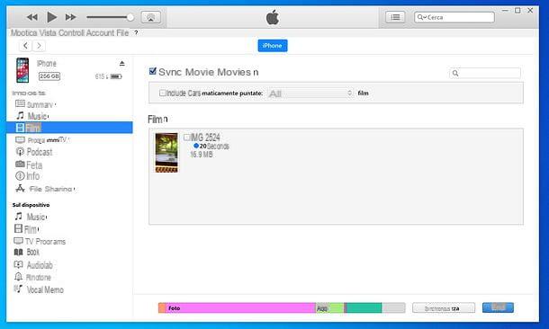The image size is (549, 329).
Task: Start playback with the play button
Action: pyautogui.click(x=52, y=17)
